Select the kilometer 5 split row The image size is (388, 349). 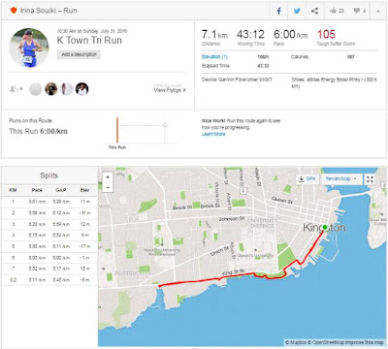[49, 246]
